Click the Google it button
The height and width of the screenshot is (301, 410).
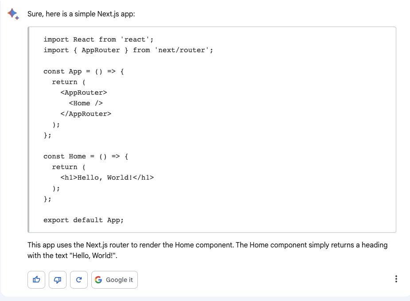(114, 280)
